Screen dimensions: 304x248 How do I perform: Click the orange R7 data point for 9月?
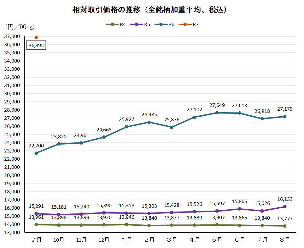[36, 37]
